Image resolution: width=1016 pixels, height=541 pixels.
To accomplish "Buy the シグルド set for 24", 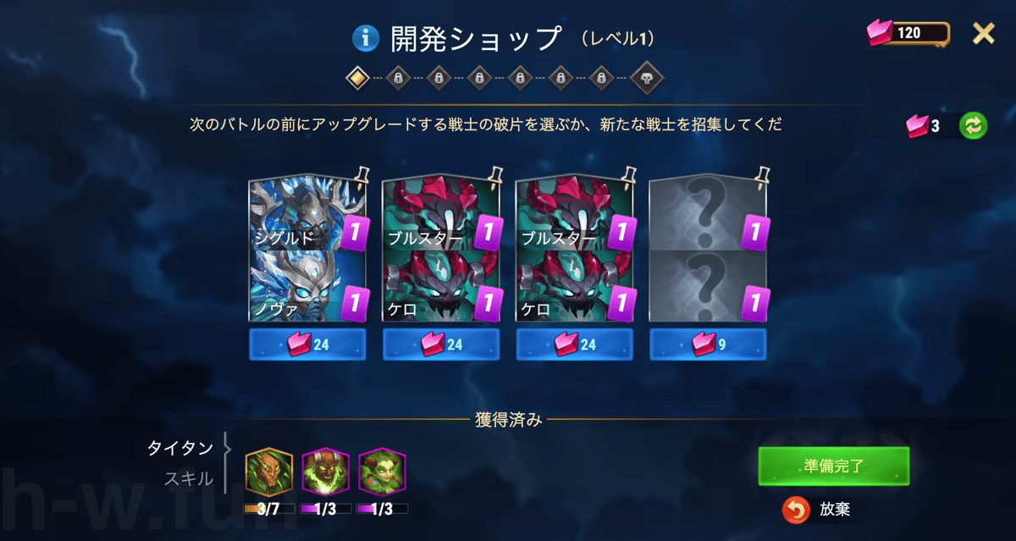I will pyautogui.click(x=307, y=345).
